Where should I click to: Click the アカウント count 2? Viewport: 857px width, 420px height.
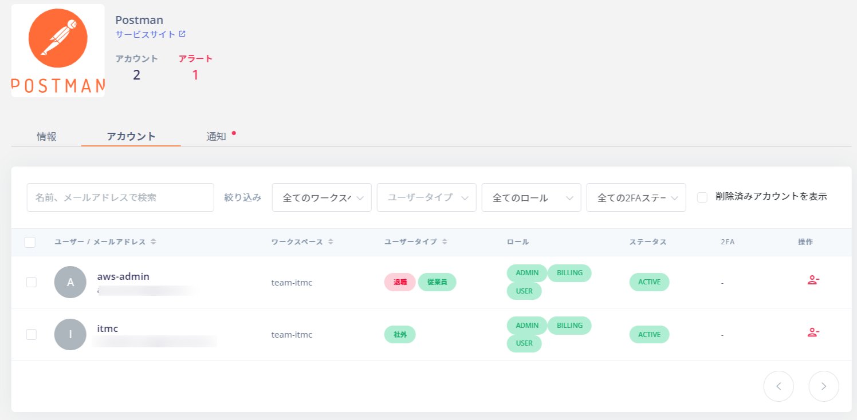(136, 75)
